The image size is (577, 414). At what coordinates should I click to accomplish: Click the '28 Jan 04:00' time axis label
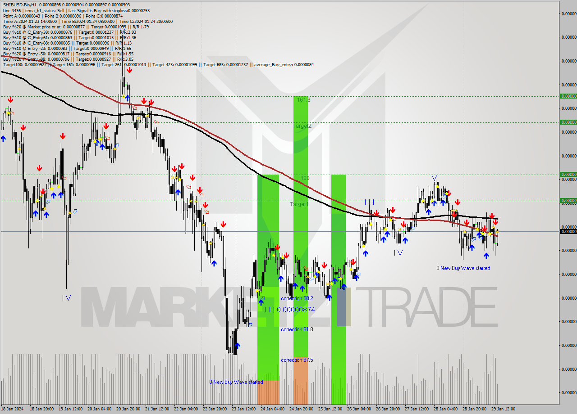446,409
